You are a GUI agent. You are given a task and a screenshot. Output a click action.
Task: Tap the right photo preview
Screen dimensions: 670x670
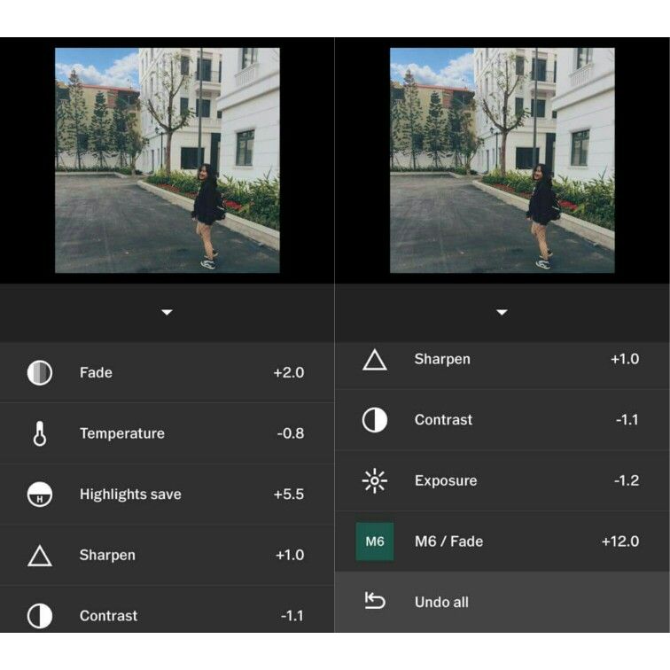[x=502, y=160]
